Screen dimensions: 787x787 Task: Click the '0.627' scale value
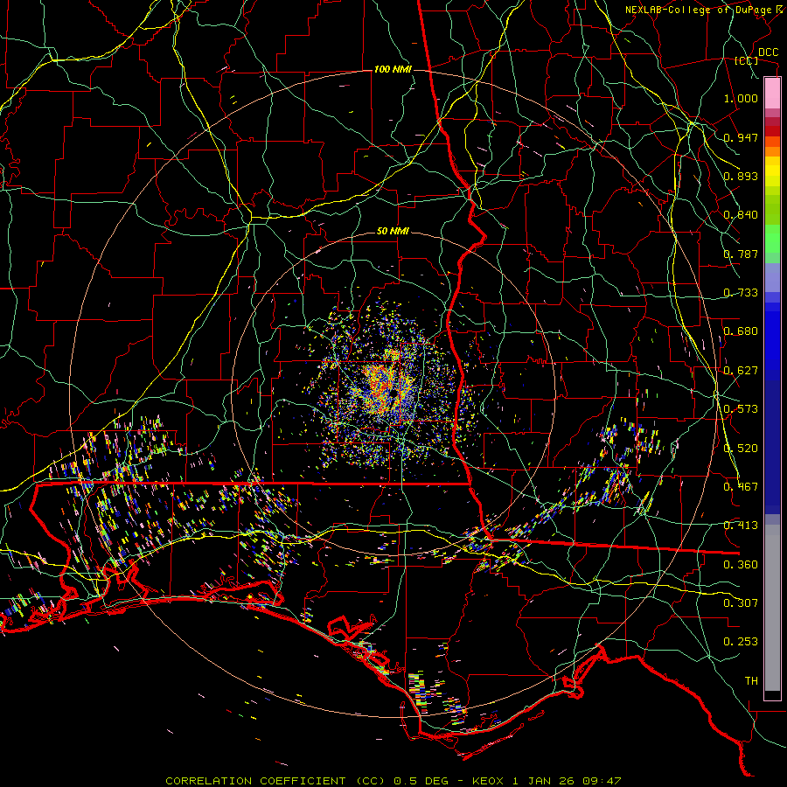click(741, 371)
